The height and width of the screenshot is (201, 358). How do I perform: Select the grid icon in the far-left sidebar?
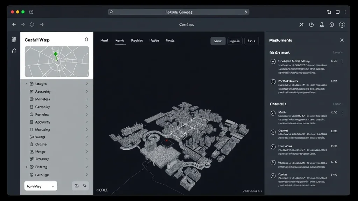coord(14,39)
